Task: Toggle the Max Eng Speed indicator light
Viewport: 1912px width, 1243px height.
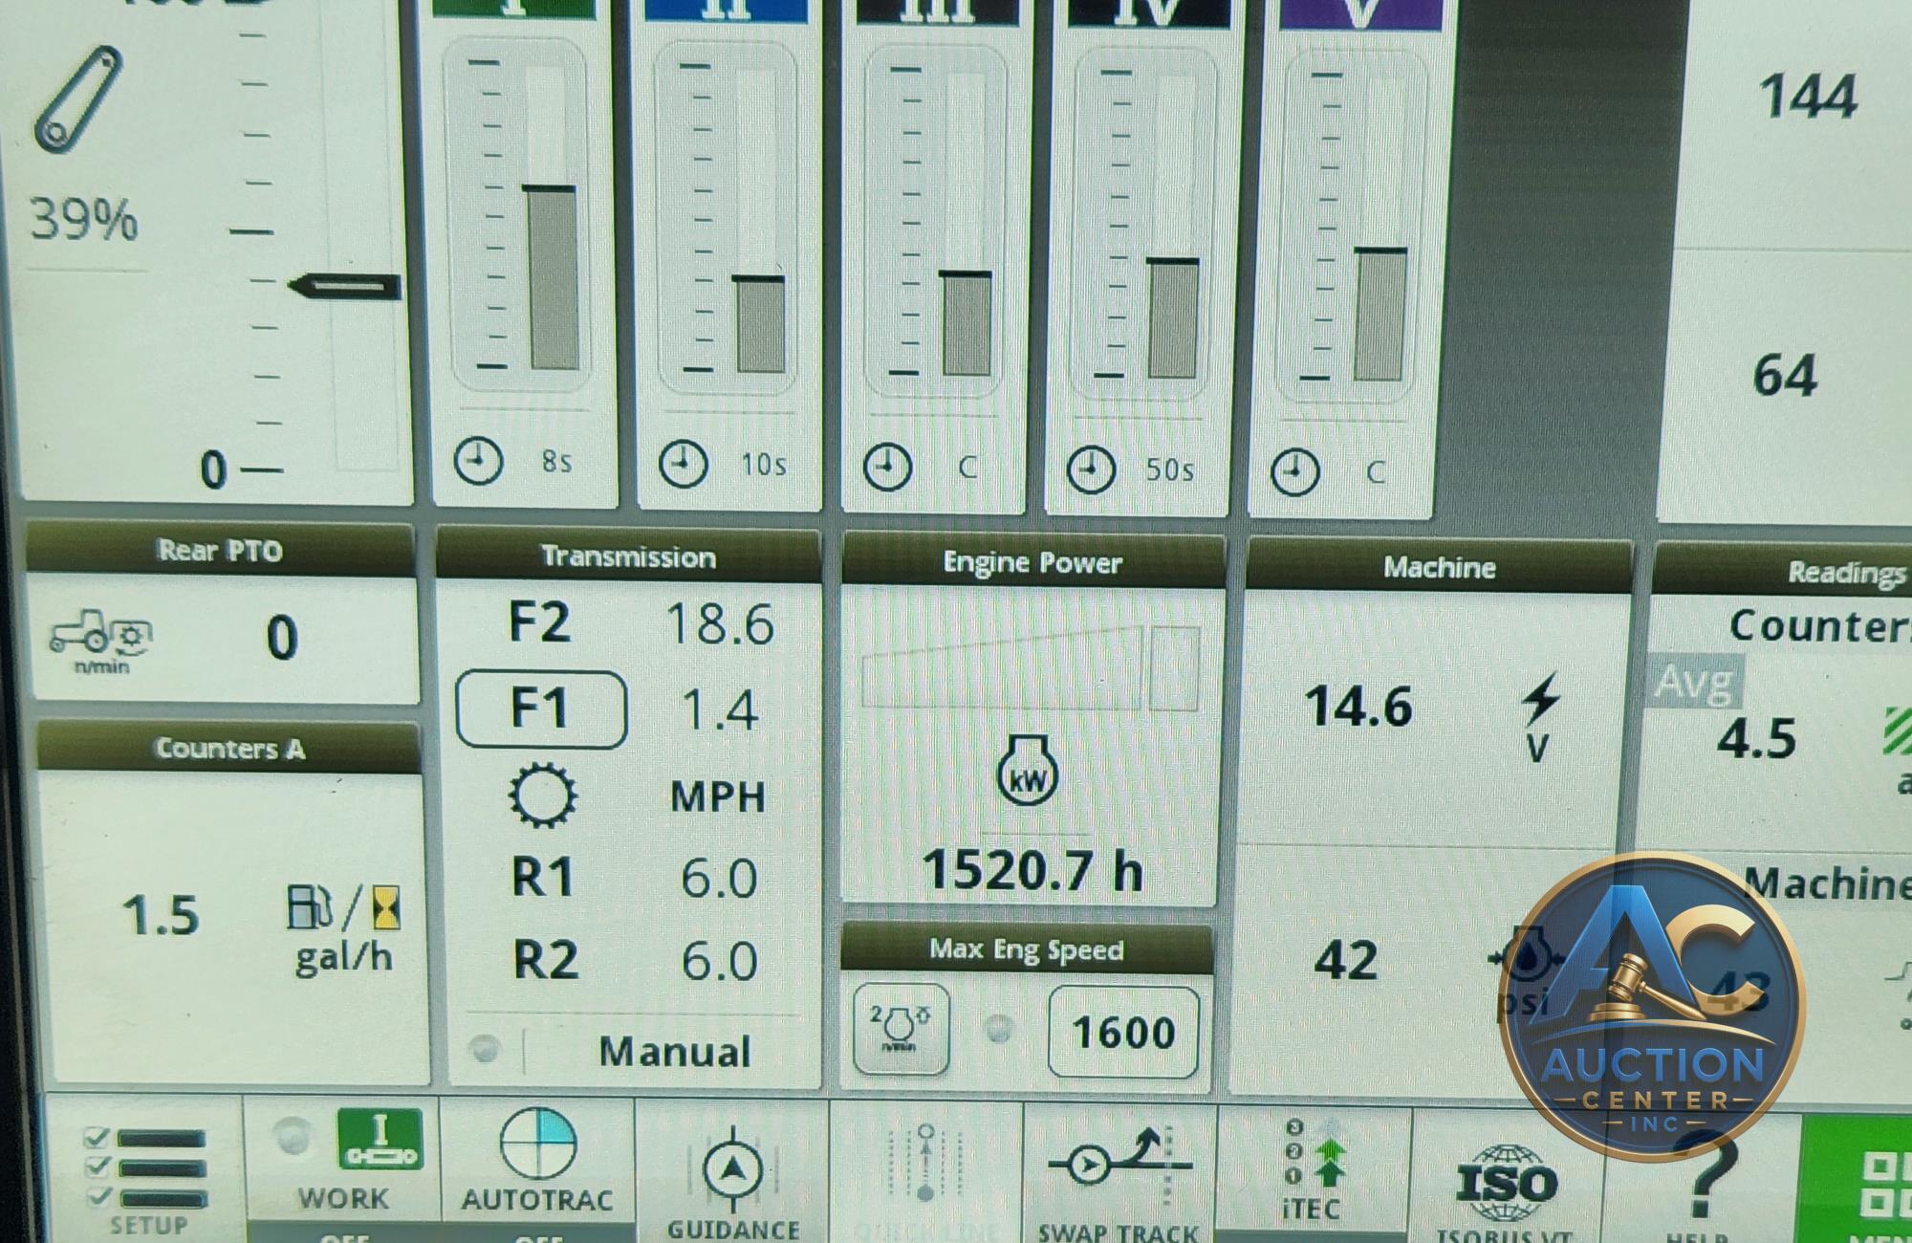Action: tap(998, 1030)
